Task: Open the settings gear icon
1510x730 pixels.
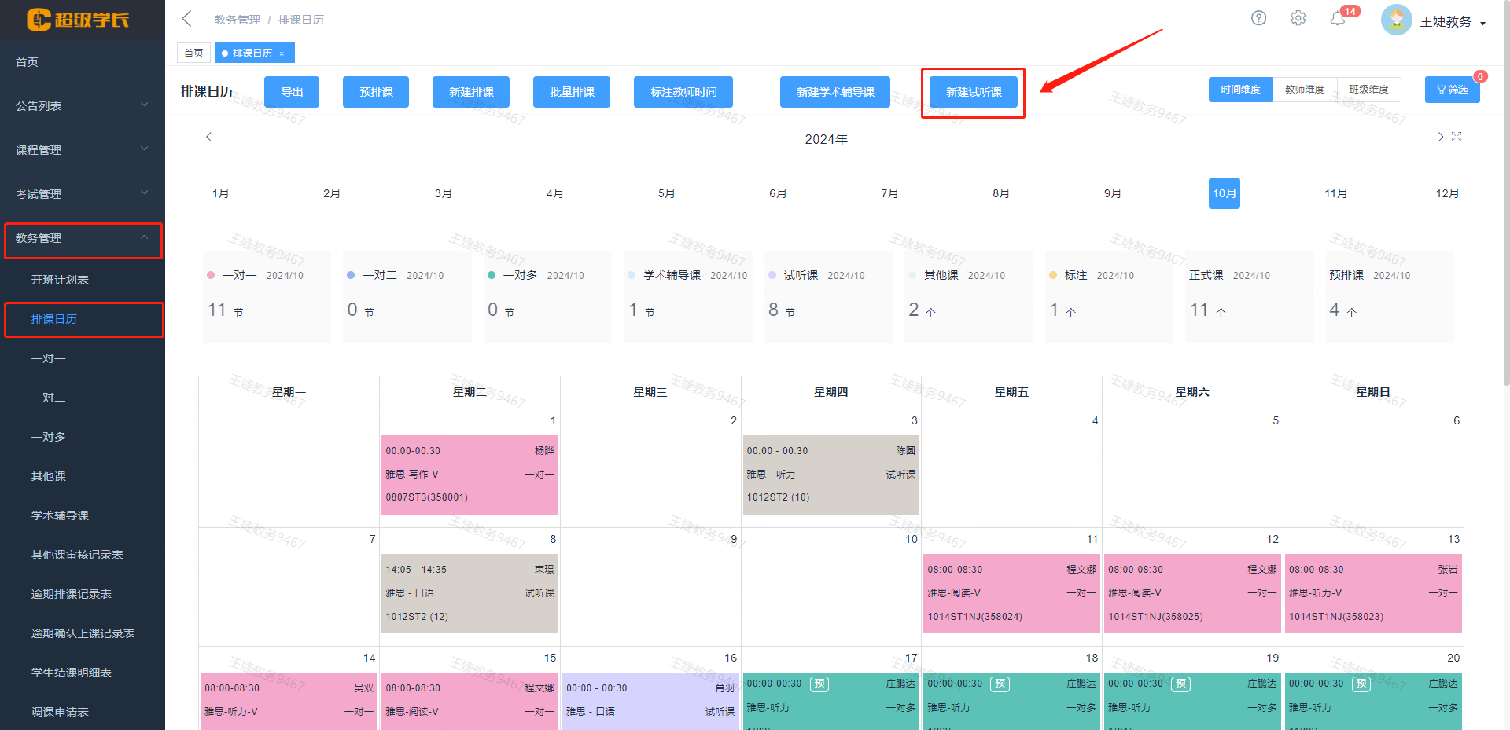Action: point(1298,18)
